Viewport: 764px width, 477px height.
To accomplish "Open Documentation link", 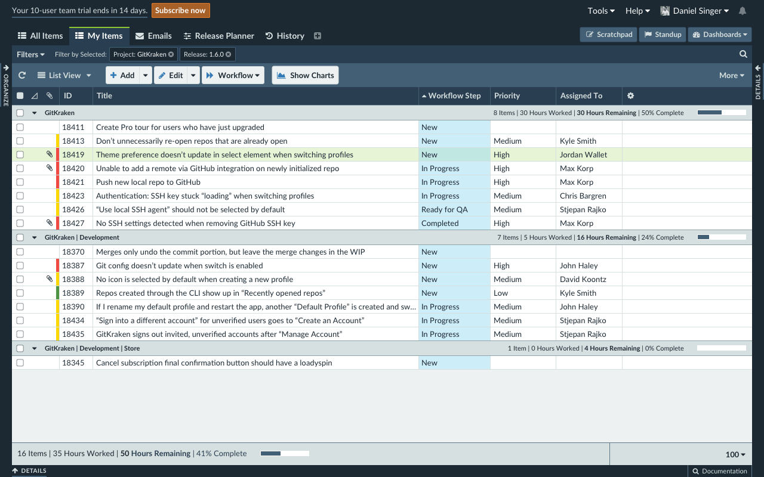I will coord(719,471).
